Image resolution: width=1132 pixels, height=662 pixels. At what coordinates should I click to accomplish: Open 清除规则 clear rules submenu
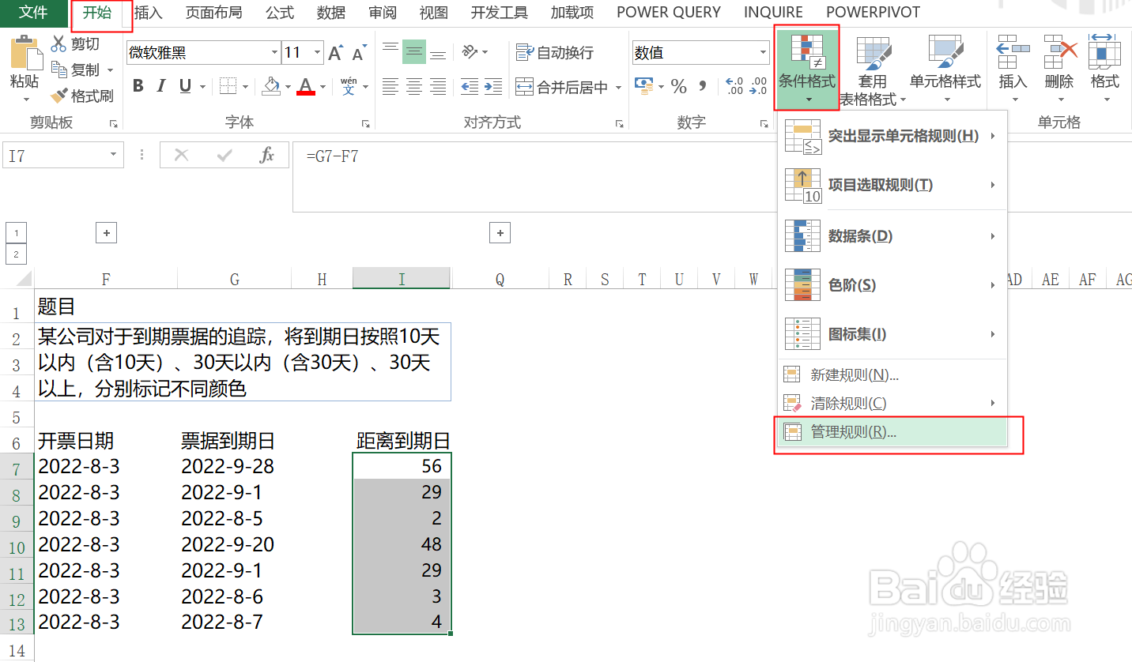click(x=892, y=404)
